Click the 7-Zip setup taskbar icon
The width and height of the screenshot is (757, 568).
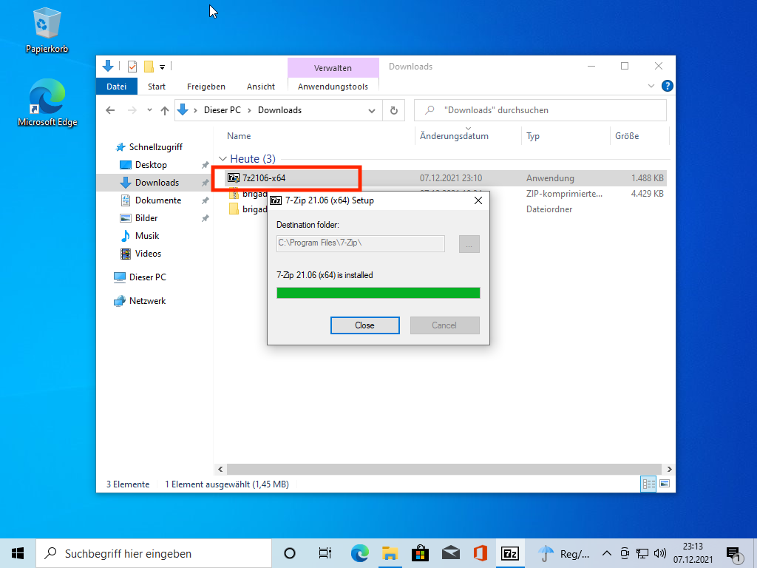click(x=510, y=553)
